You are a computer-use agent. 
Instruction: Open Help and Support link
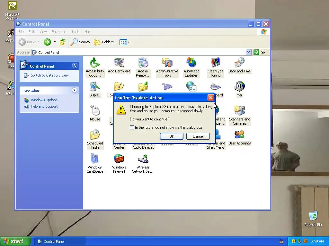pyautogui.click(x=44, y=106)
